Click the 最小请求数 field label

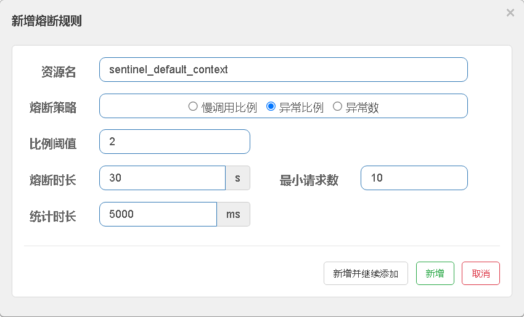[x=309, y=180]
